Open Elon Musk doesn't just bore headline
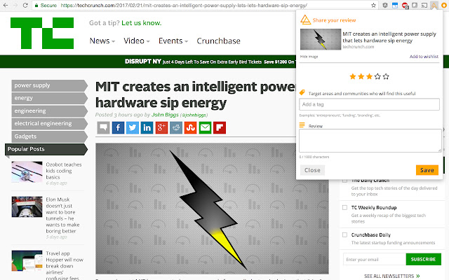 coord(62,215)
